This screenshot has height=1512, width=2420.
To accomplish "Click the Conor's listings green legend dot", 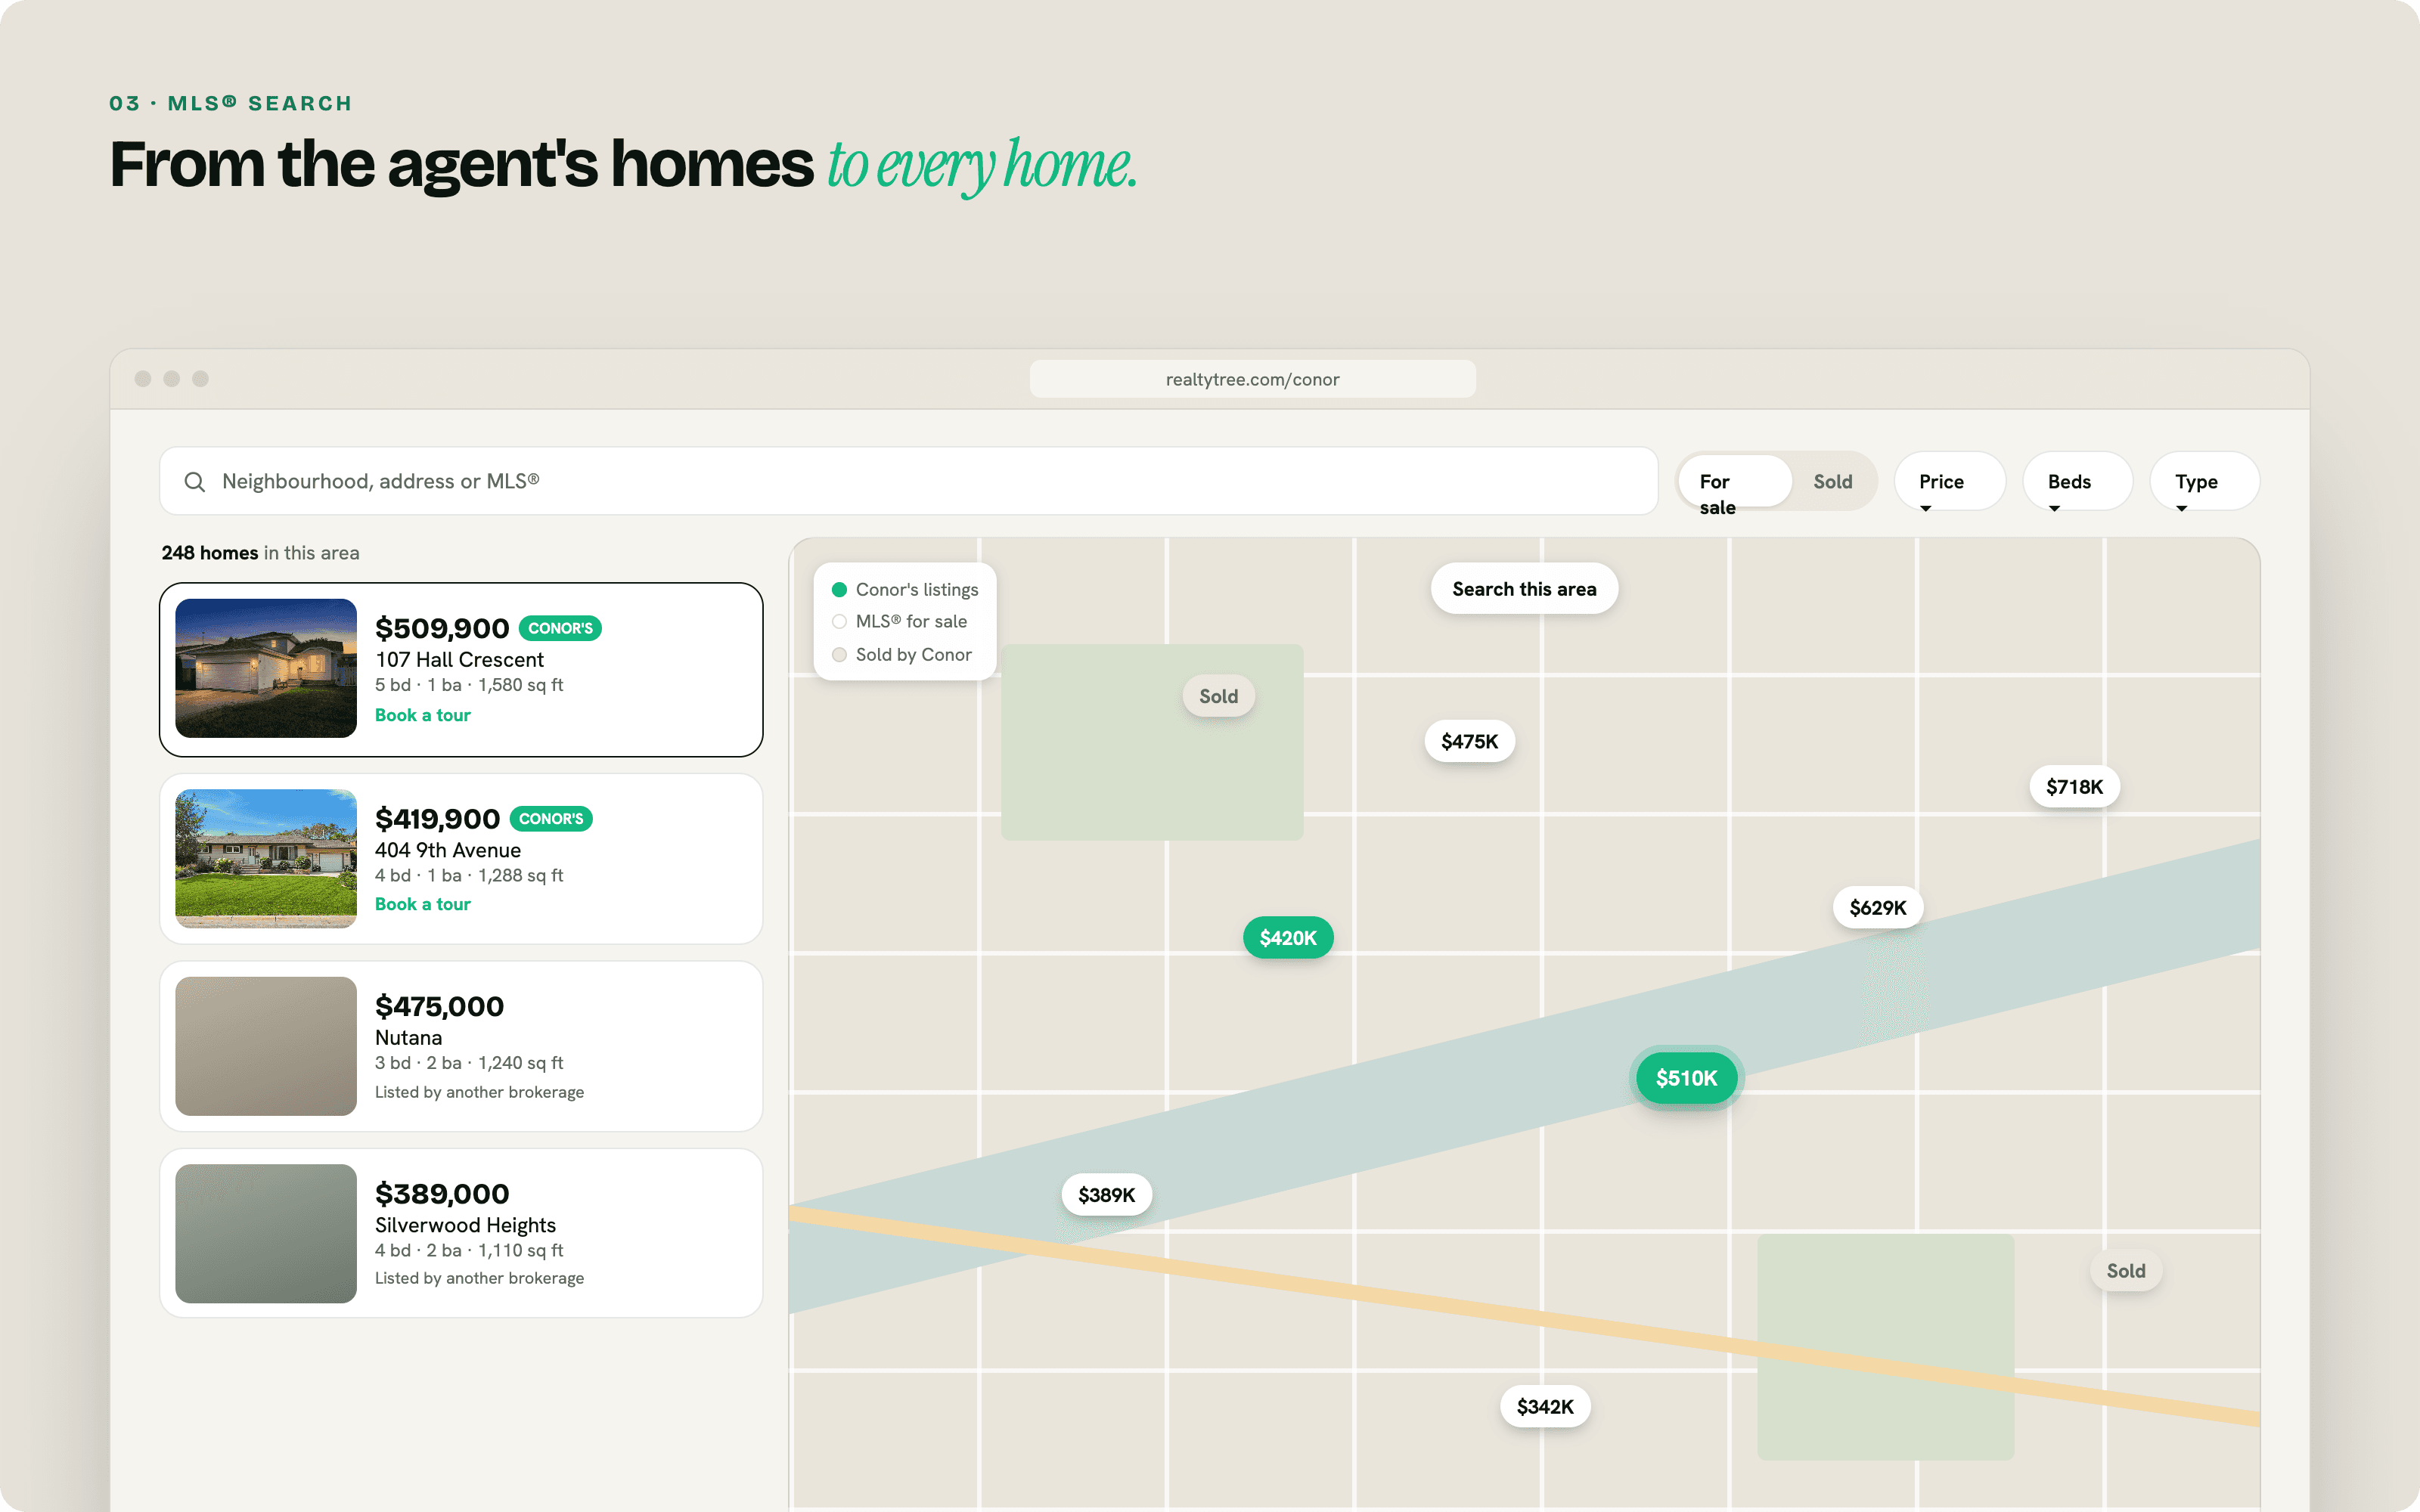I will 840,590.
